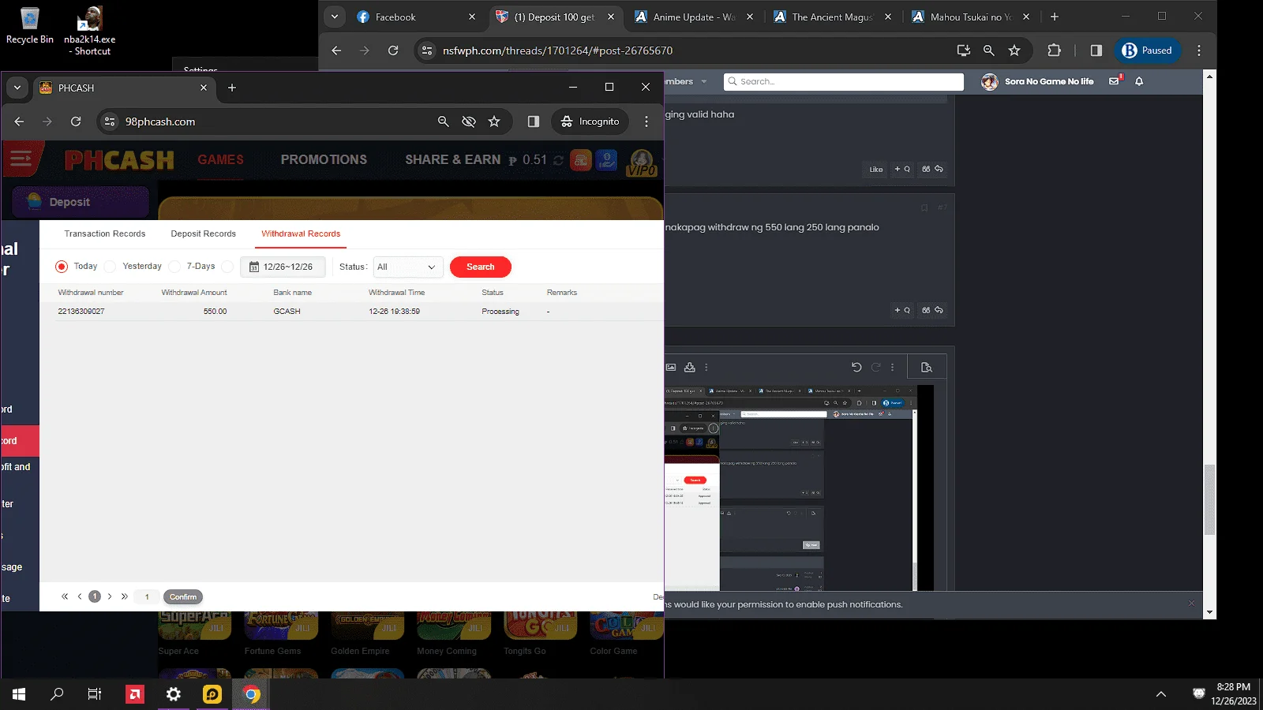Switch to The Ancient Magus browser tab
The height and width of the screenshot is (710, 1263).
pyautogui.click(x=832, y=17)
